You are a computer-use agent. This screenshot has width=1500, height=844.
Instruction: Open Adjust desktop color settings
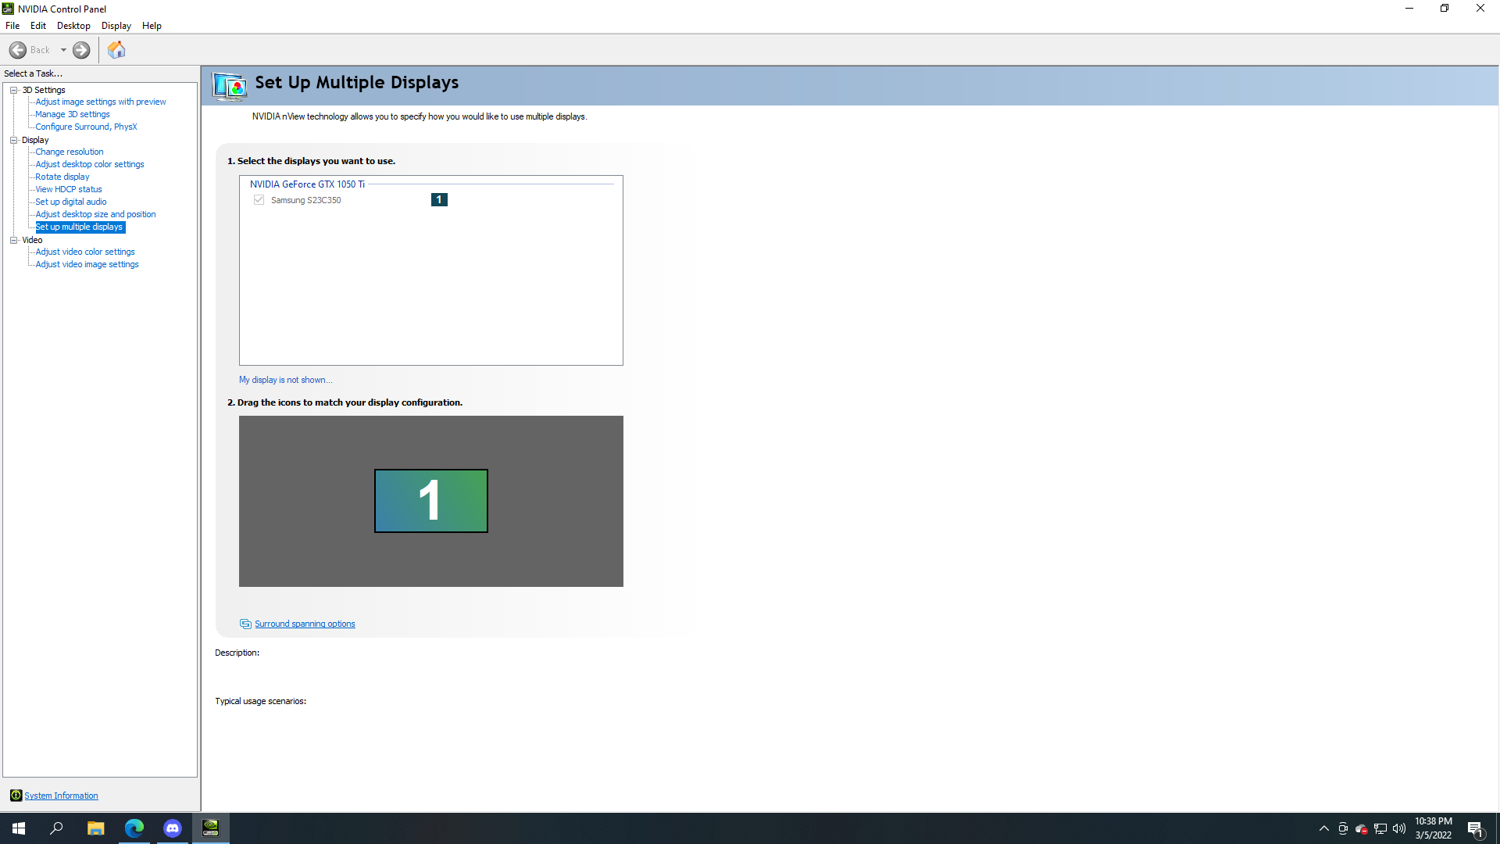coord(90,164)
